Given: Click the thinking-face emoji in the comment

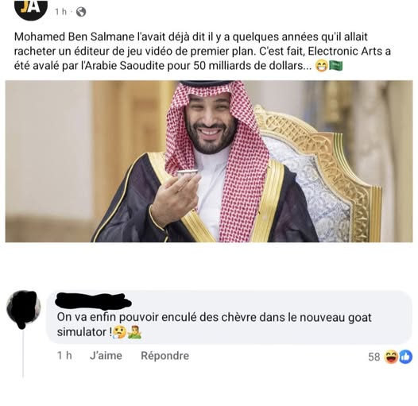Looking at the screenshot, I should point(119,332).
